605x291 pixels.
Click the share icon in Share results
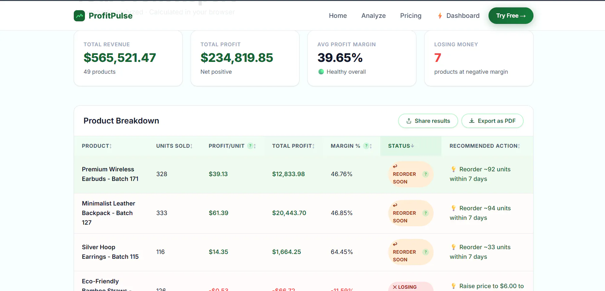409,121
